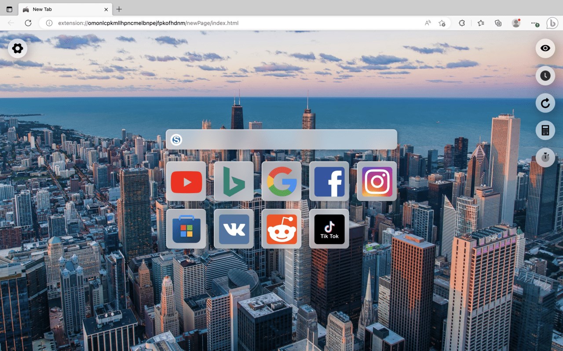
Task: Open the Reddit shortcut tile
Action: tap(281, 229)
